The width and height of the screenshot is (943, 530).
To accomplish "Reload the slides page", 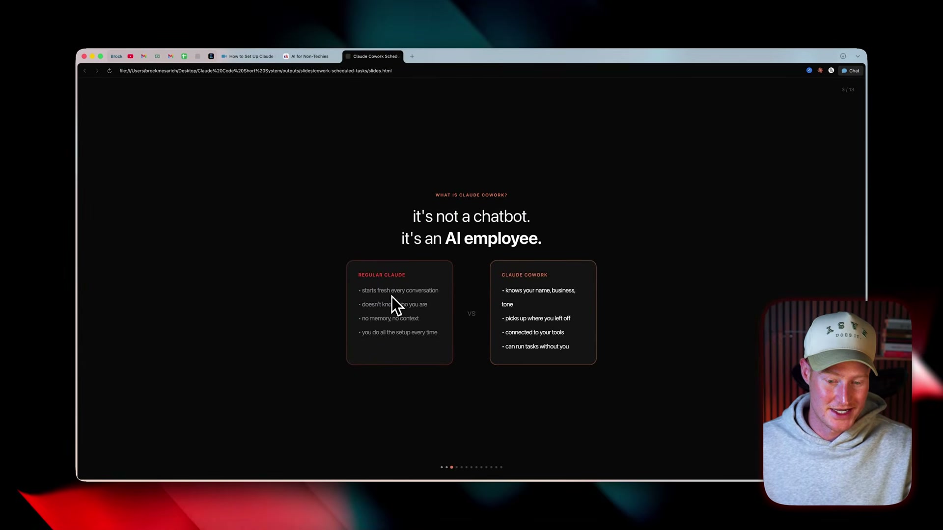I will 109,71.
